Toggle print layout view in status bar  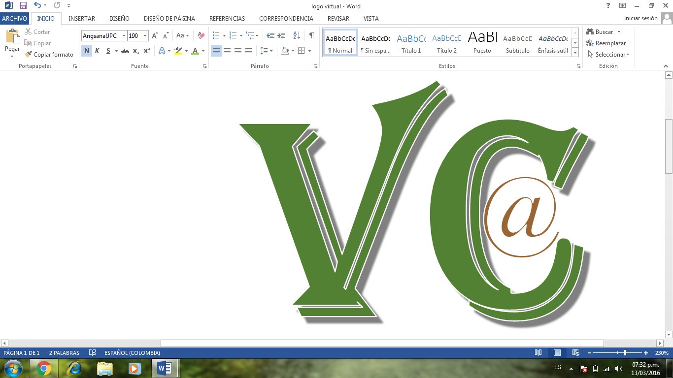(x=557, y=353)
